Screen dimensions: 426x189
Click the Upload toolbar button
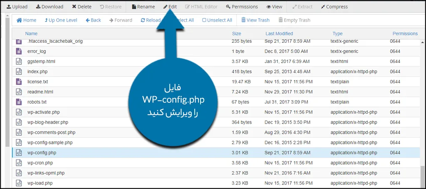click(x=17, y=7)
